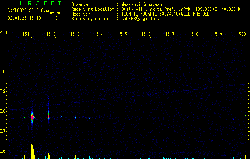Click the large red meteor echo near 1511

(x=32, y=117)
